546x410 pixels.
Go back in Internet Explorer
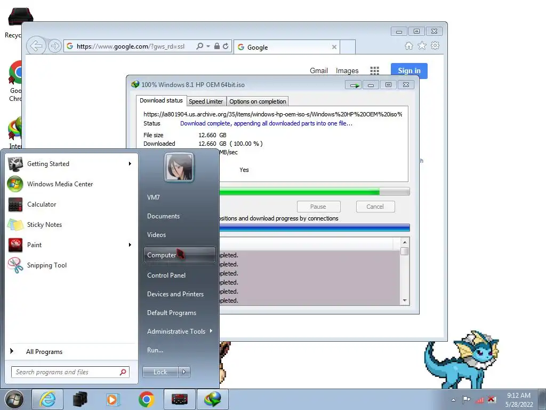pos(36,46)
